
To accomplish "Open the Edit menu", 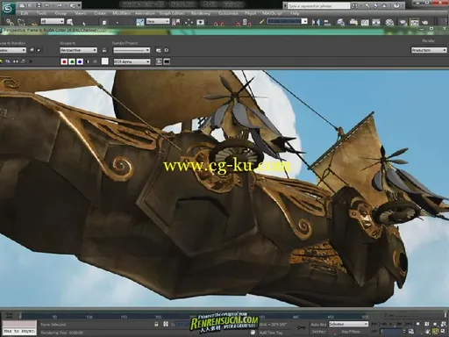I will (25, 13).
